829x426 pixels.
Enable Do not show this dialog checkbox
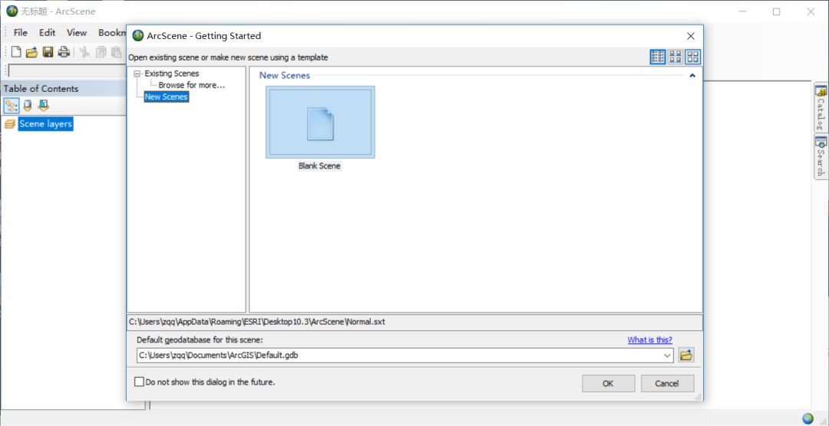tap(139, 382)
